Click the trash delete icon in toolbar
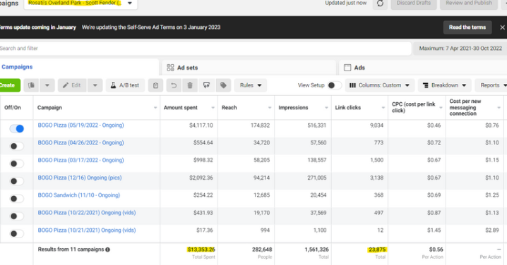 pyautogui.click(x=190, y=85)
